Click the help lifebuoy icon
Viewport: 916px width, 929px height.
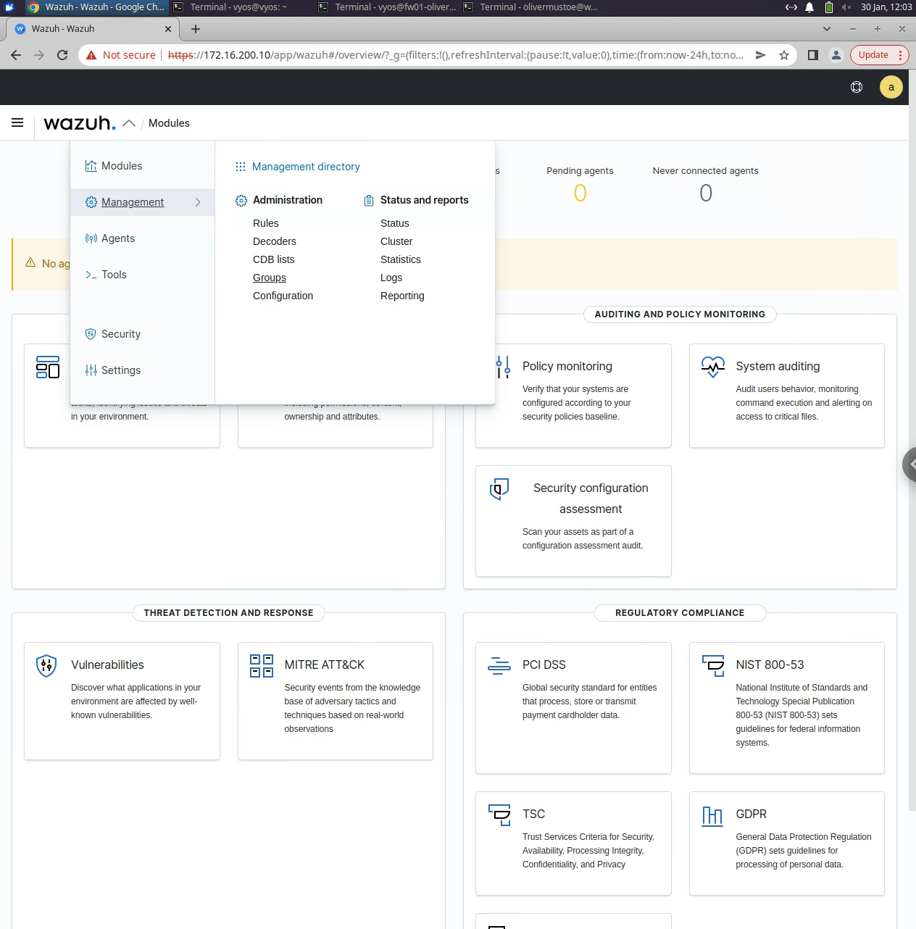(x=857, y=87)
